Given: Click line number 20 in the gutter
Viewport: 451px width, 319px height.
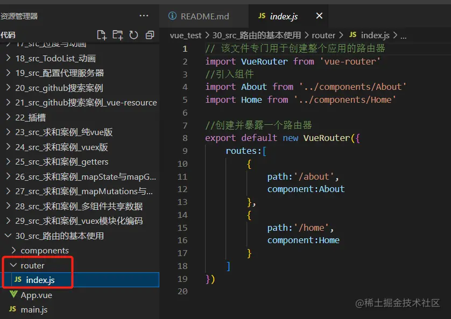Looking at the screenshot, I should (182, 292).
